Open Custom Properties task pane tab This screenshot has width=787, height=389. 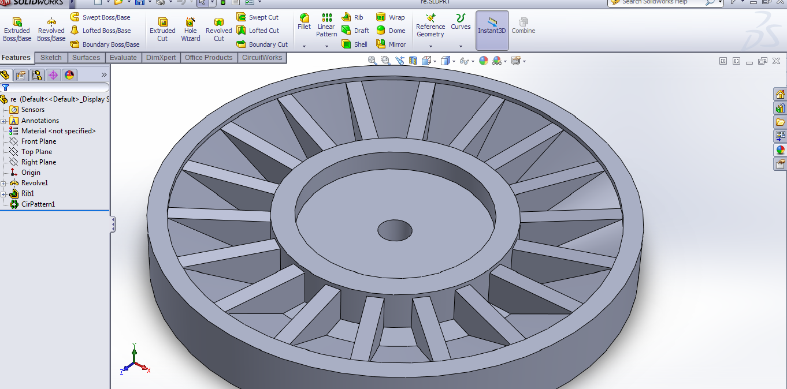tap(781, 164)
